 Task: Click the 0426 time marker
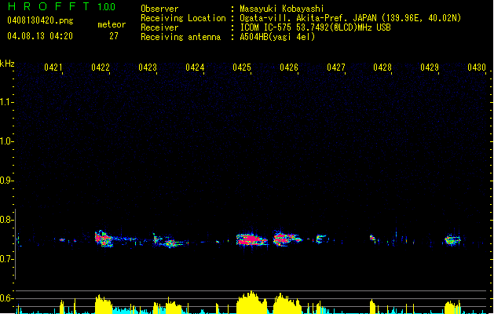pyautogui.click(x=289, y=68)
